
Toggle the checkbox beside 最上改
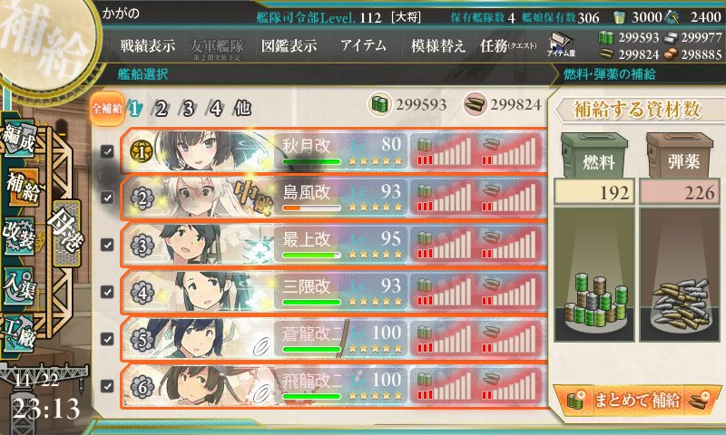click(107, 245)
